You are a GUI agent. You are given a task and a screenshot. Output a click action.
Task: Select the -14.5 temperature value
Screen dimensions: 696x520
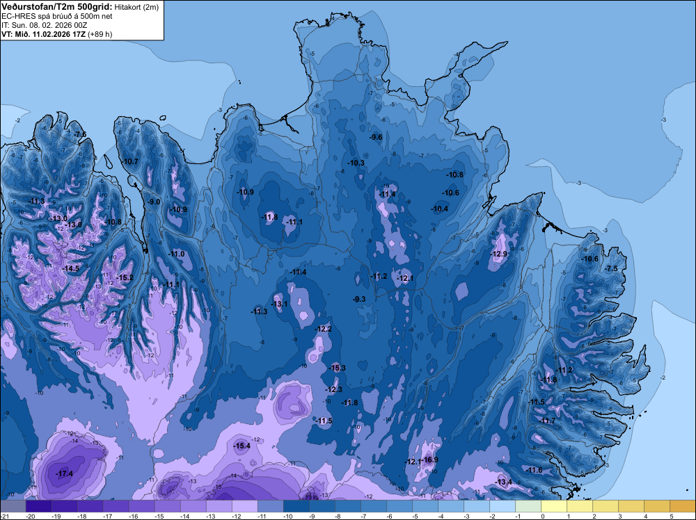(71, 268)
